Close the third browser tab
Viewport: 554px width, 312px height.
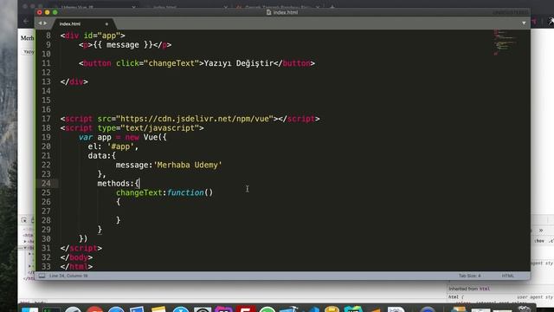click(x=318, y=7)
